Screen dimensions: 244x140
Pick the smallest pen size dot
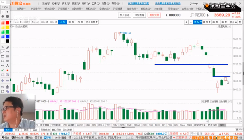coord(3,12)
